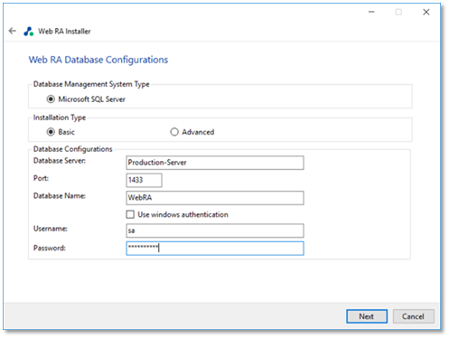Minimize the installer window

click(x=371, y=12)
